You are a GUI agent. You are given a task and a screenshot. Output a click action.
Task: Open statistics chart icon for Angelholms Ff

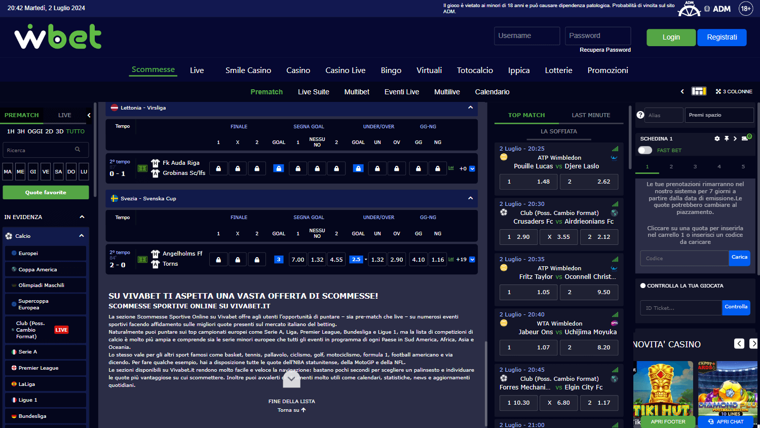point(451,259)
